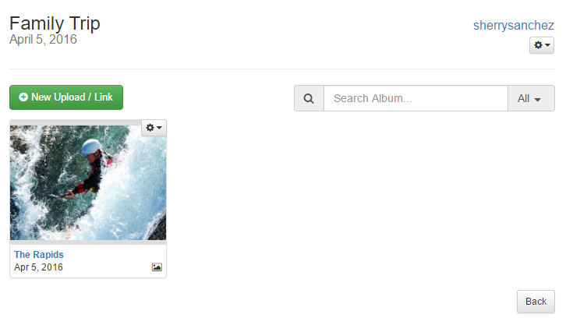
Task: Click the caret beside the thumbnail gear
Action: pos(159,128)
